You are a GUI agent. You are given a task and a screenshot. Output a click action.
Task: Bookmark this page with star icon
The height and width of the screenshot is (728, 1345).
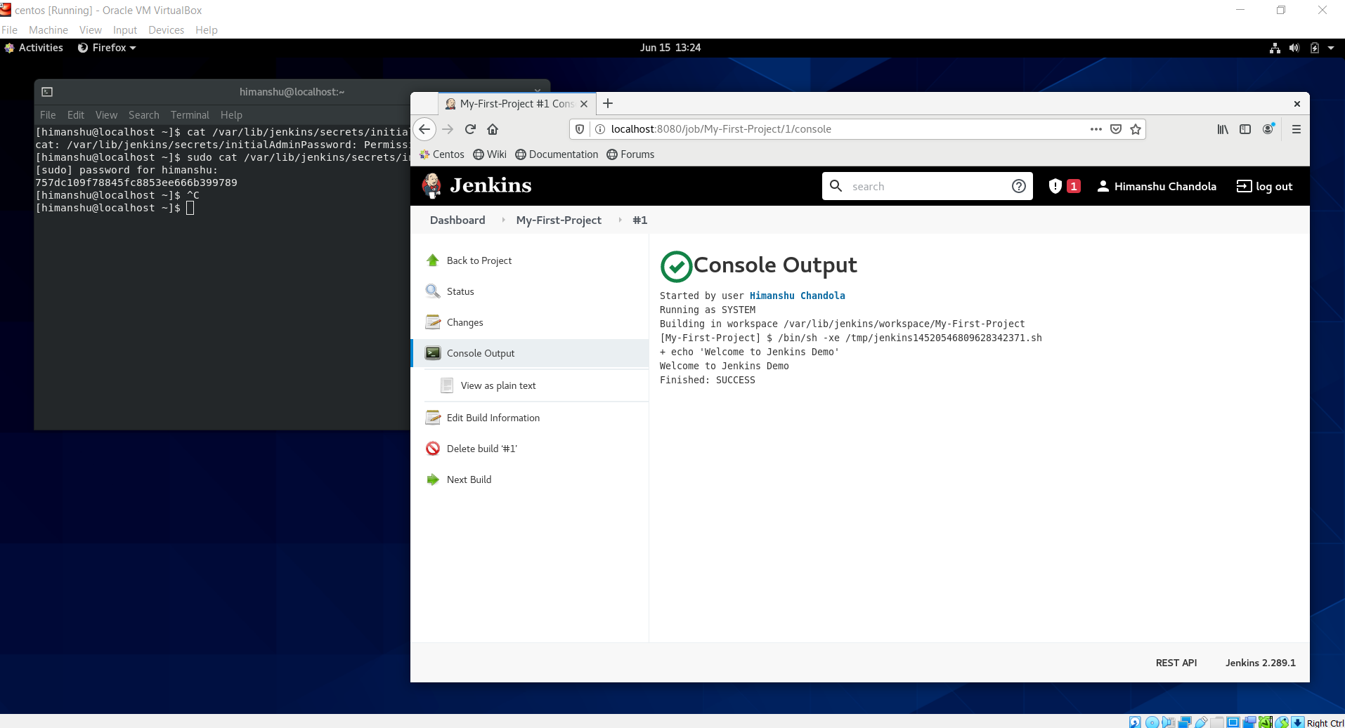coord(1136,129)
